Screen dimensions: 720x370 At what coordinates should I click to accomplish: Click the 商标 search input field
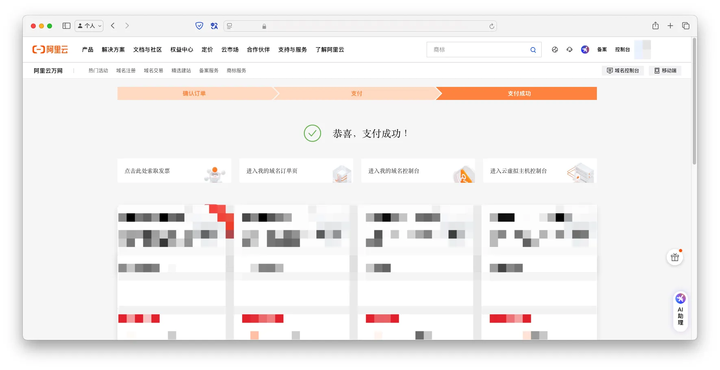477,50
